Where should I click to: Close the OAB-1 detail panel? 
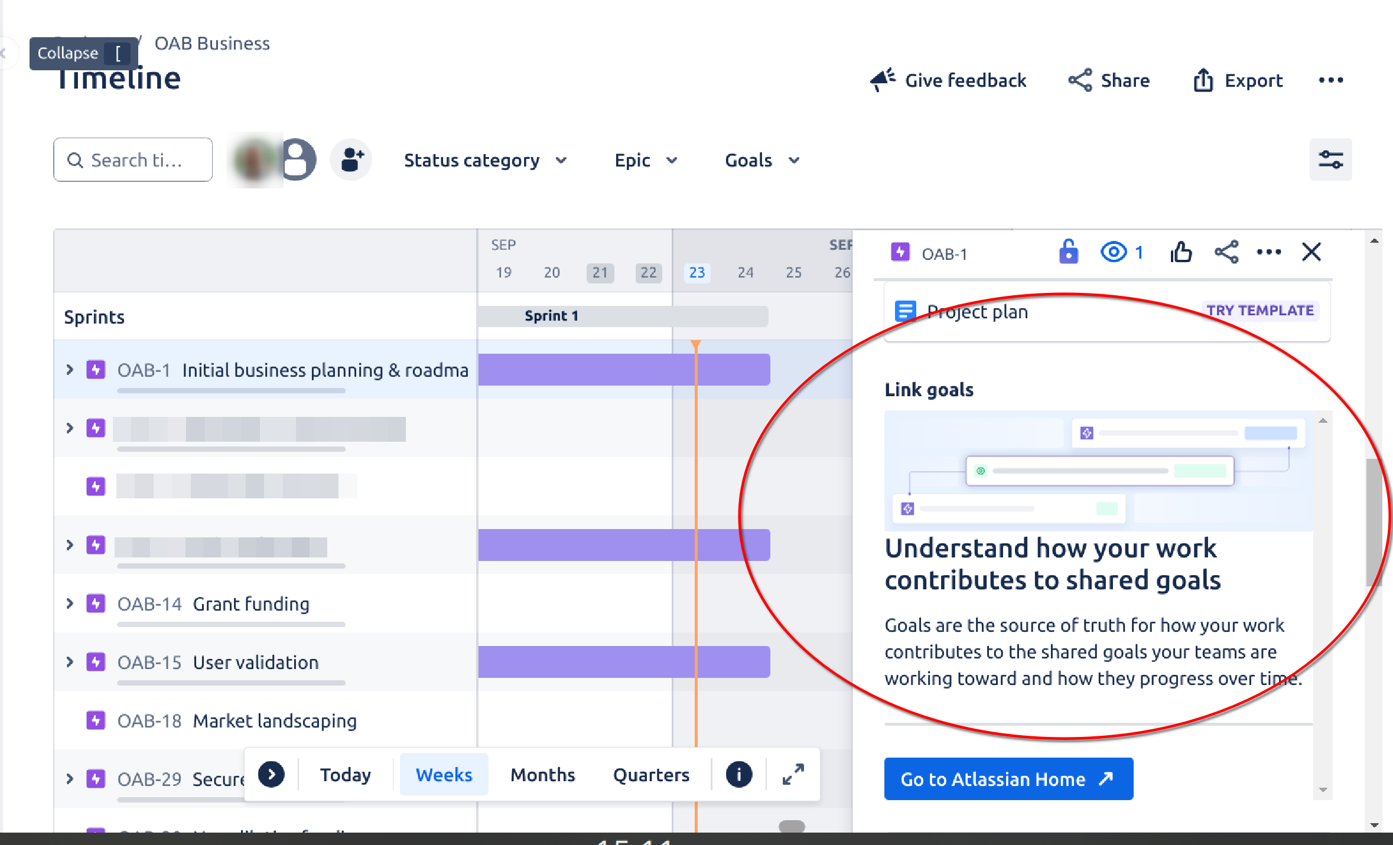click(x=1311, y=252)
